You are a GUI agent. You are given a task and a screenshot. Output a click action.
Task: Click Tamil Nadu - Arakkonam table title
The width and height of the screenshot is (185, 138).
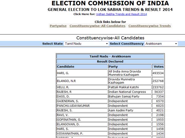tap(110, 56)
